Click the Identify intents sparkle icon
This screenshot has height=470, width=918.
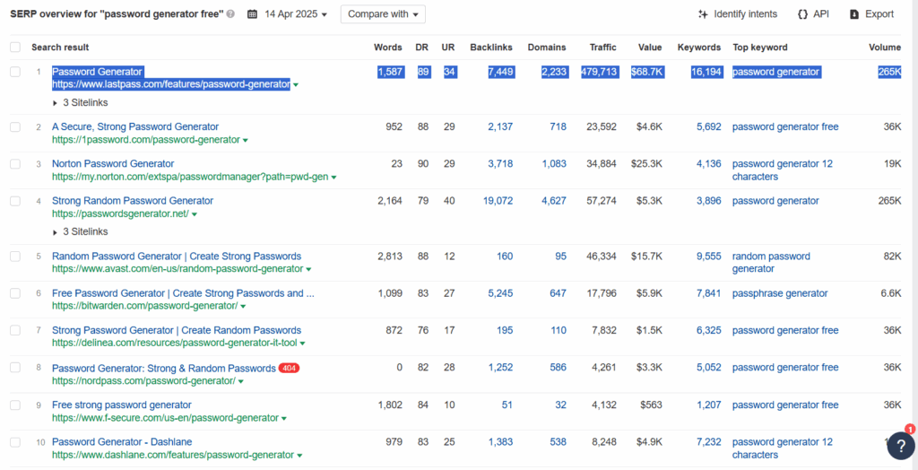[x=703, y=14]
